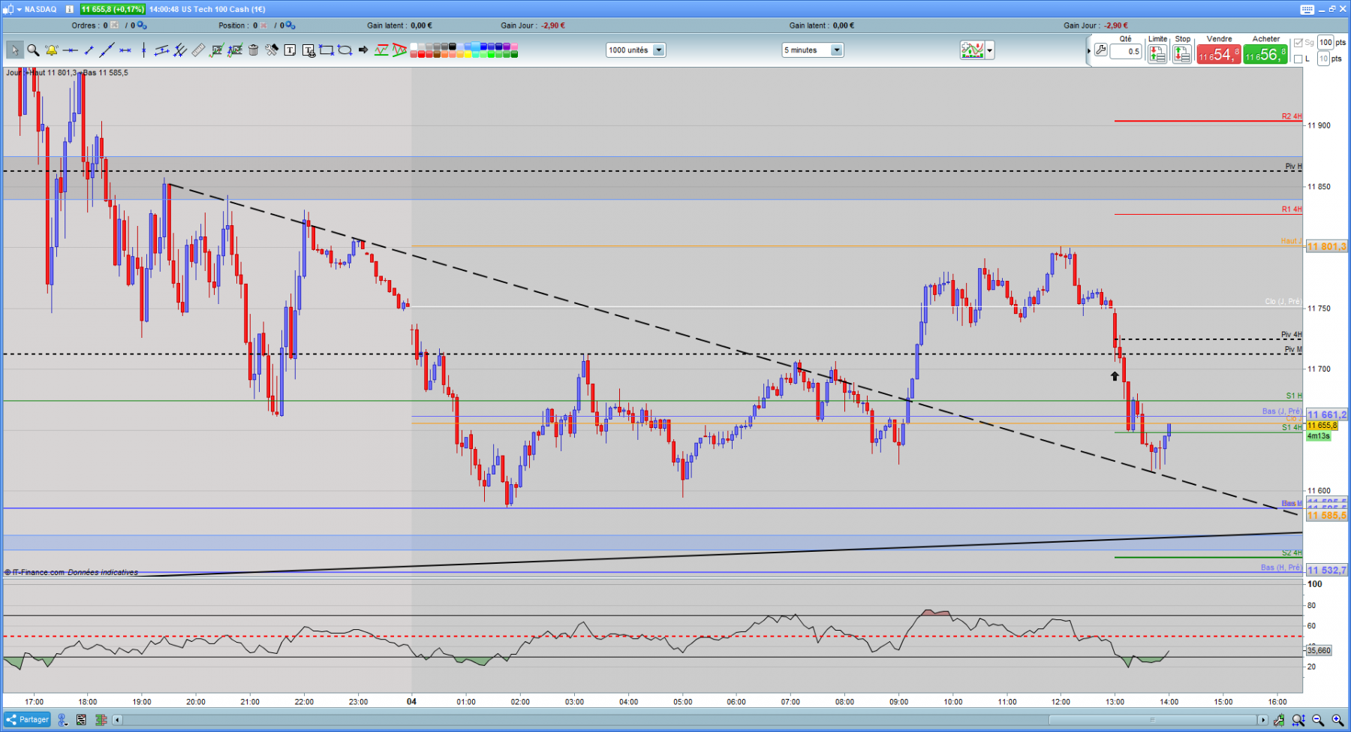This screenshot has height=732, width=1351.
Task: Click the NASDAQ info 'i' icon
Action: coord(69,9)
